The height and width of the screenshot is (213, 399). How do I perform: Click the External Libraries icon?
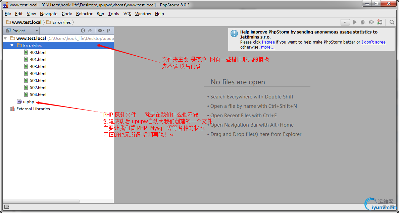tap(13, 109)
